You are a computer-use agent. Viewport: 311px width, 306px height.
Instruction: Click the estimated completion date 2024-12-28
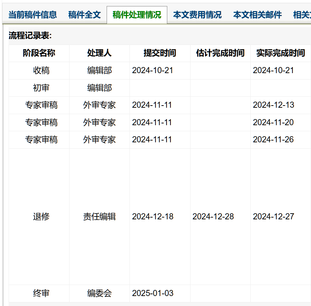click(213, 216)
